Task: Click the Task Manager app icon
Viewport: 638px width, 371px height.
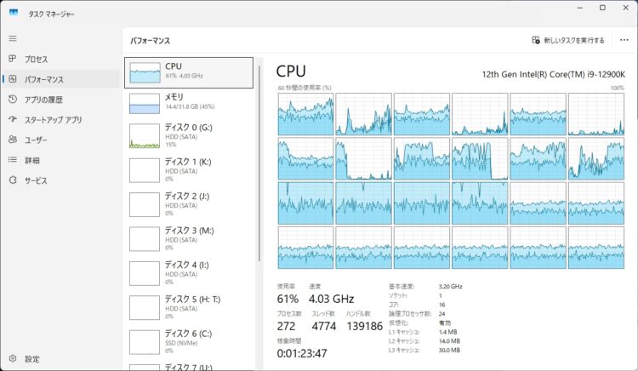Action: pyautogui.click(x=14, y=12)
